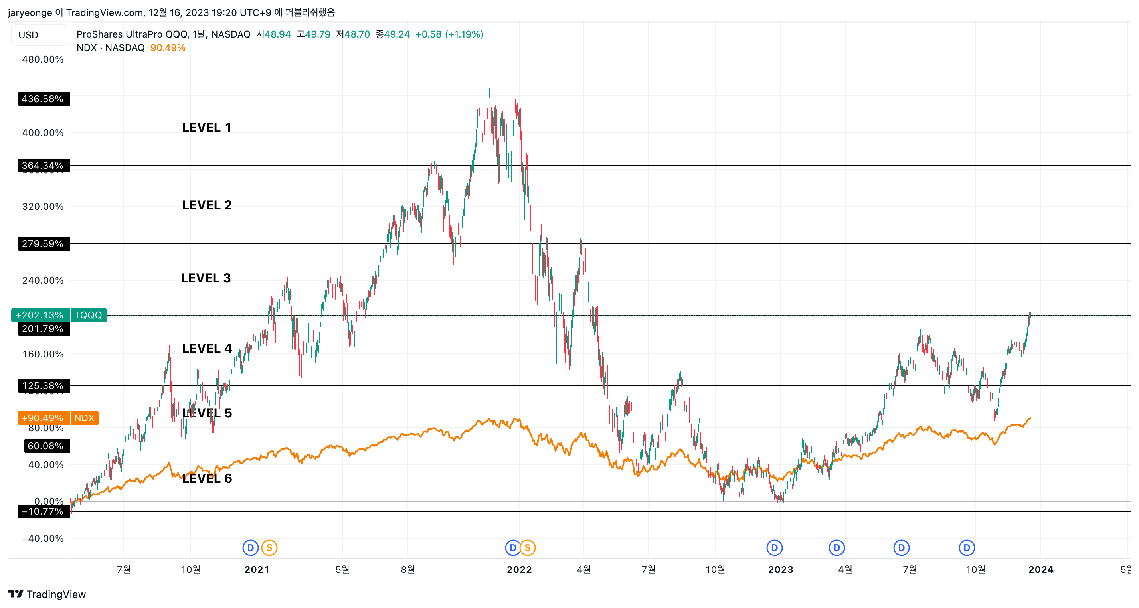Click the 종49.24 closing price value
This screenshot has width=1139, height=608.
pos(393,34)
